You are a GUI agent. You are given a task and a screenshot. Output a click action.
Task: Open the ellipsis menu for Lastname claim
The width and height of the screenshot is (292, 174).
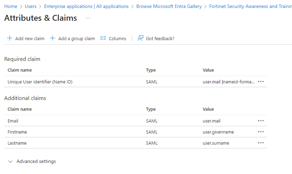pos(261,143)
